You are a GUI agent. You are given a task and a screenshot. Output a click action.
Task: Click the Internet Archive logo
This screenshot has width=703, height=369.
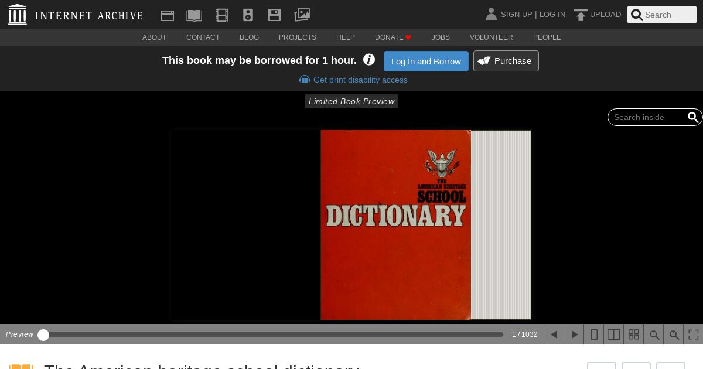click(76, 15)
